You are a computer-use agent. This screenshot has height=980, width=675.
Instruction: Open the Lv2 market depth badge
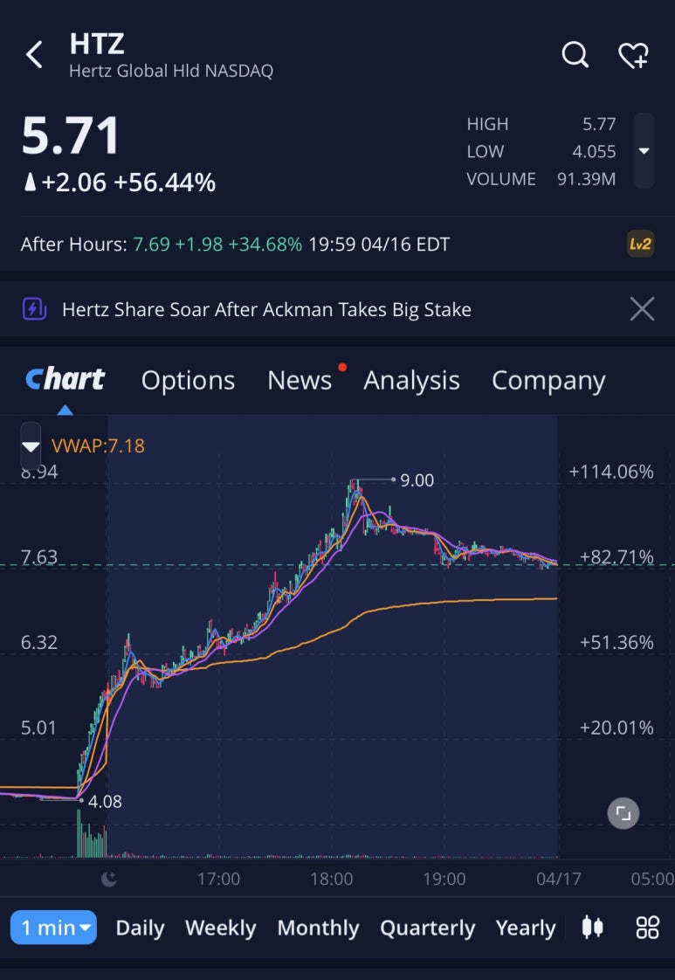[x=640, y=244]
